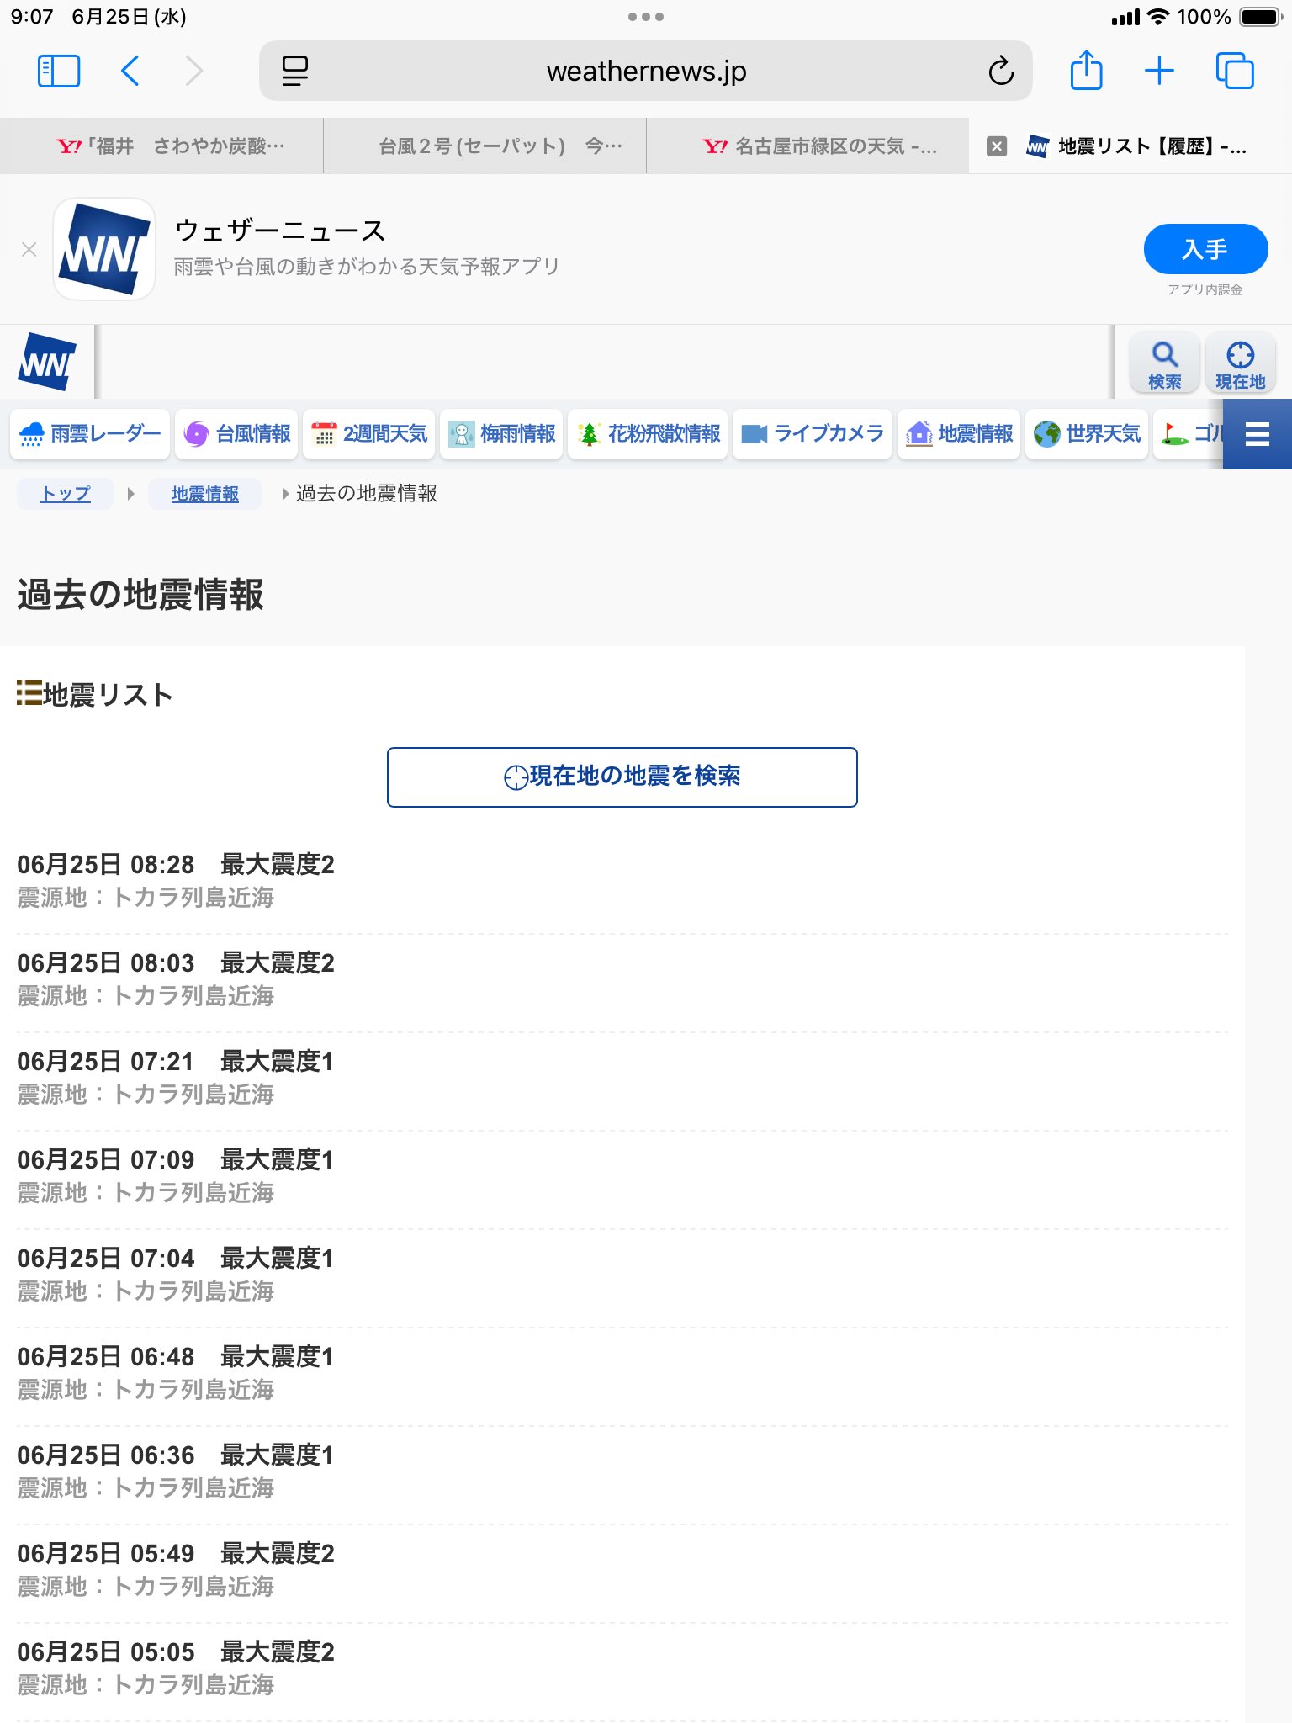Open the hamburger menu
This screenshot has width=1292, height=1723.
1257,434
